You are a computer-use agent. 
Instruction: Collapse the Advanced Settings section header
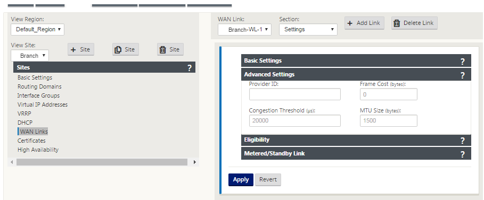pos(356,74)
